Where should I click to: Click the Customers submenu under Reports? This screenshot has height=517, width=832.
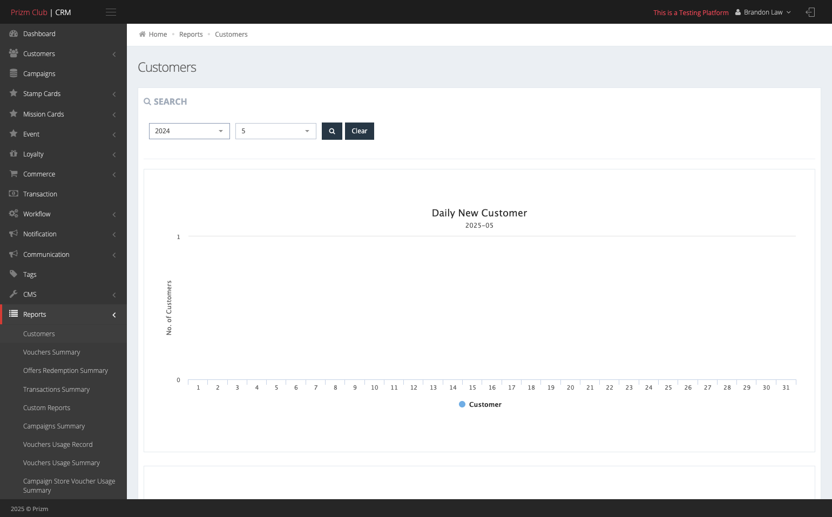[x=39, y=334]
